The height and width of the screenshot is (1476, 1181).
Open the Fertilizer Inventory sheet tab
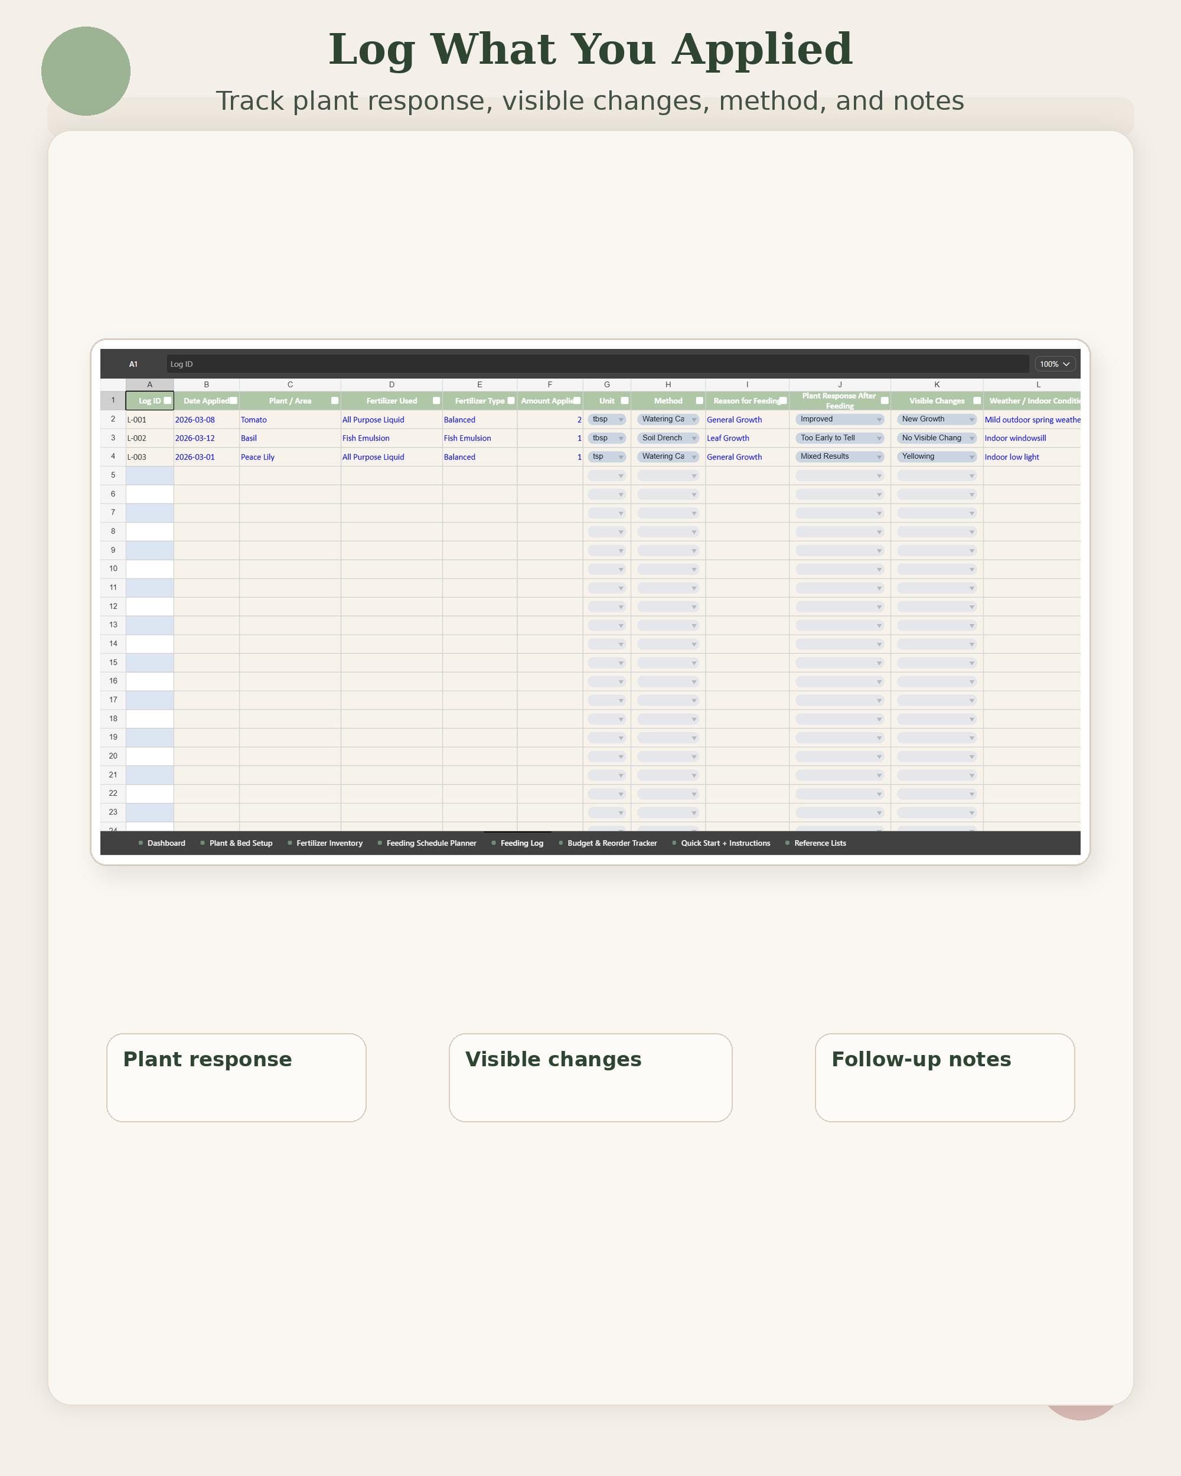tap(325, 843)
